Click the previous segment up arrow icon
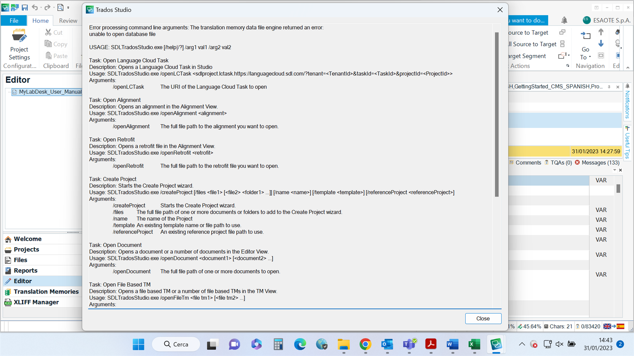Image resolution: width=634 pixels, height=356 pixels. point(601,32)
